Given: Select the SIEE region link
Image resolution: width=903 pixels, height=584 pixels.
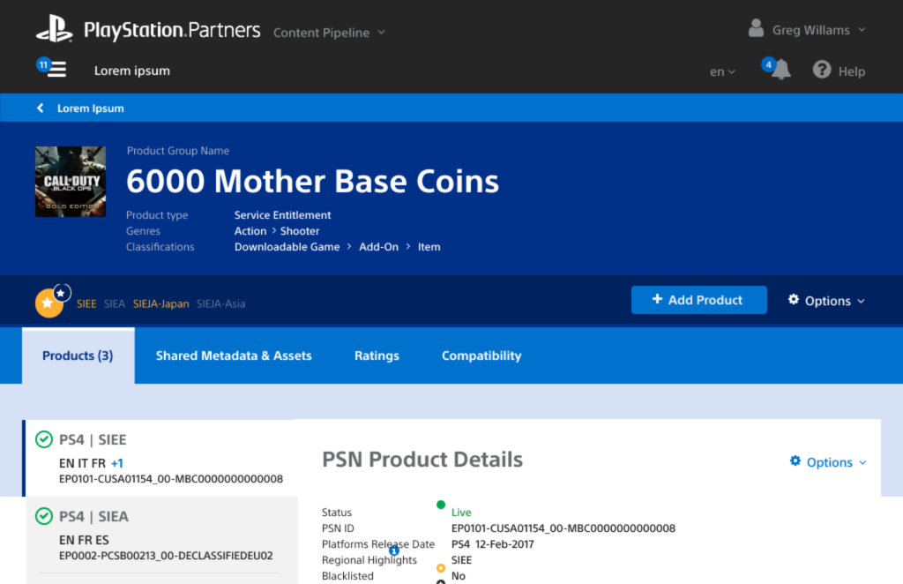Looking at the screenshot, I should tap(86, 303).
